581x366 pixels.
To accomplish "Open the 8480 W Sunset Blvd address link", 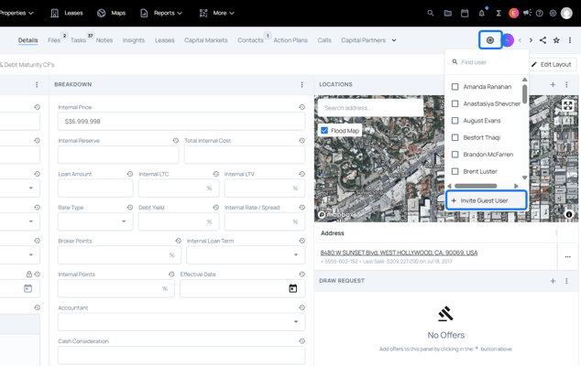I will tap(399, 253).
